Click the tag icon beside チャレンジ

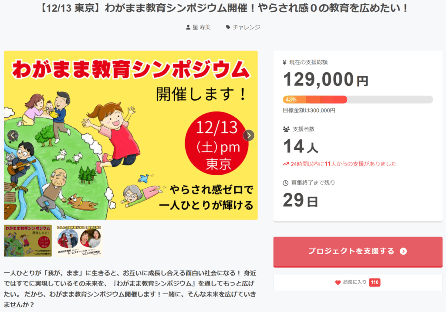[228, 27]
